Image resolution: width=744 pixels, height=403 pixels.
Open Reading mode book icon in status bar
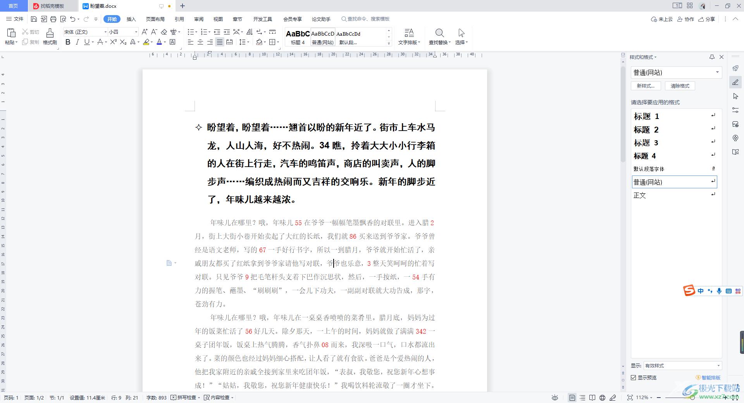[592, 398]
